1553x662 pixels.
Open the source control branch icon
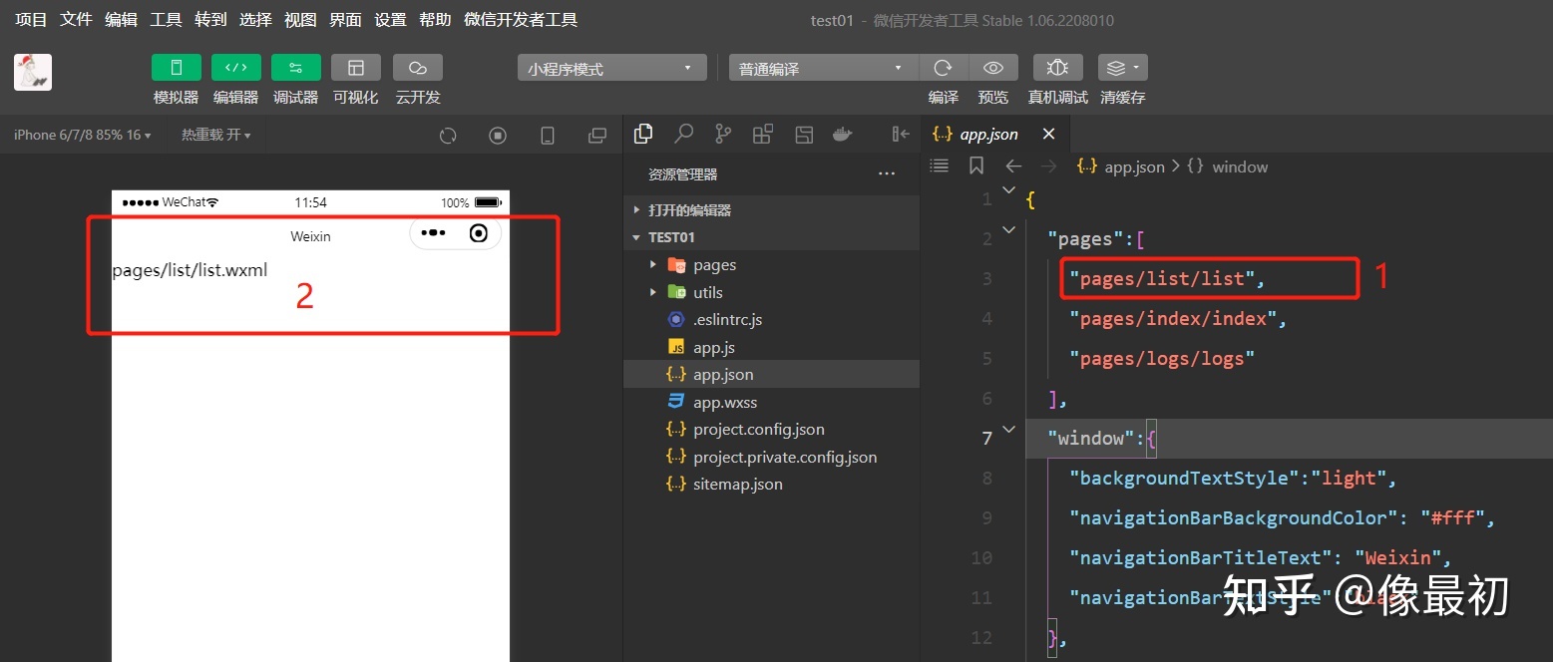click(x=723, y=134)
